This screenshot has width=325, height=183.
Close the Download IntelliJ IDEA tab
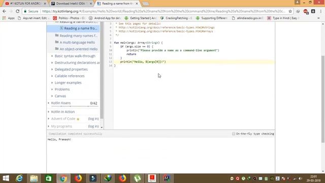click(91, 4)
